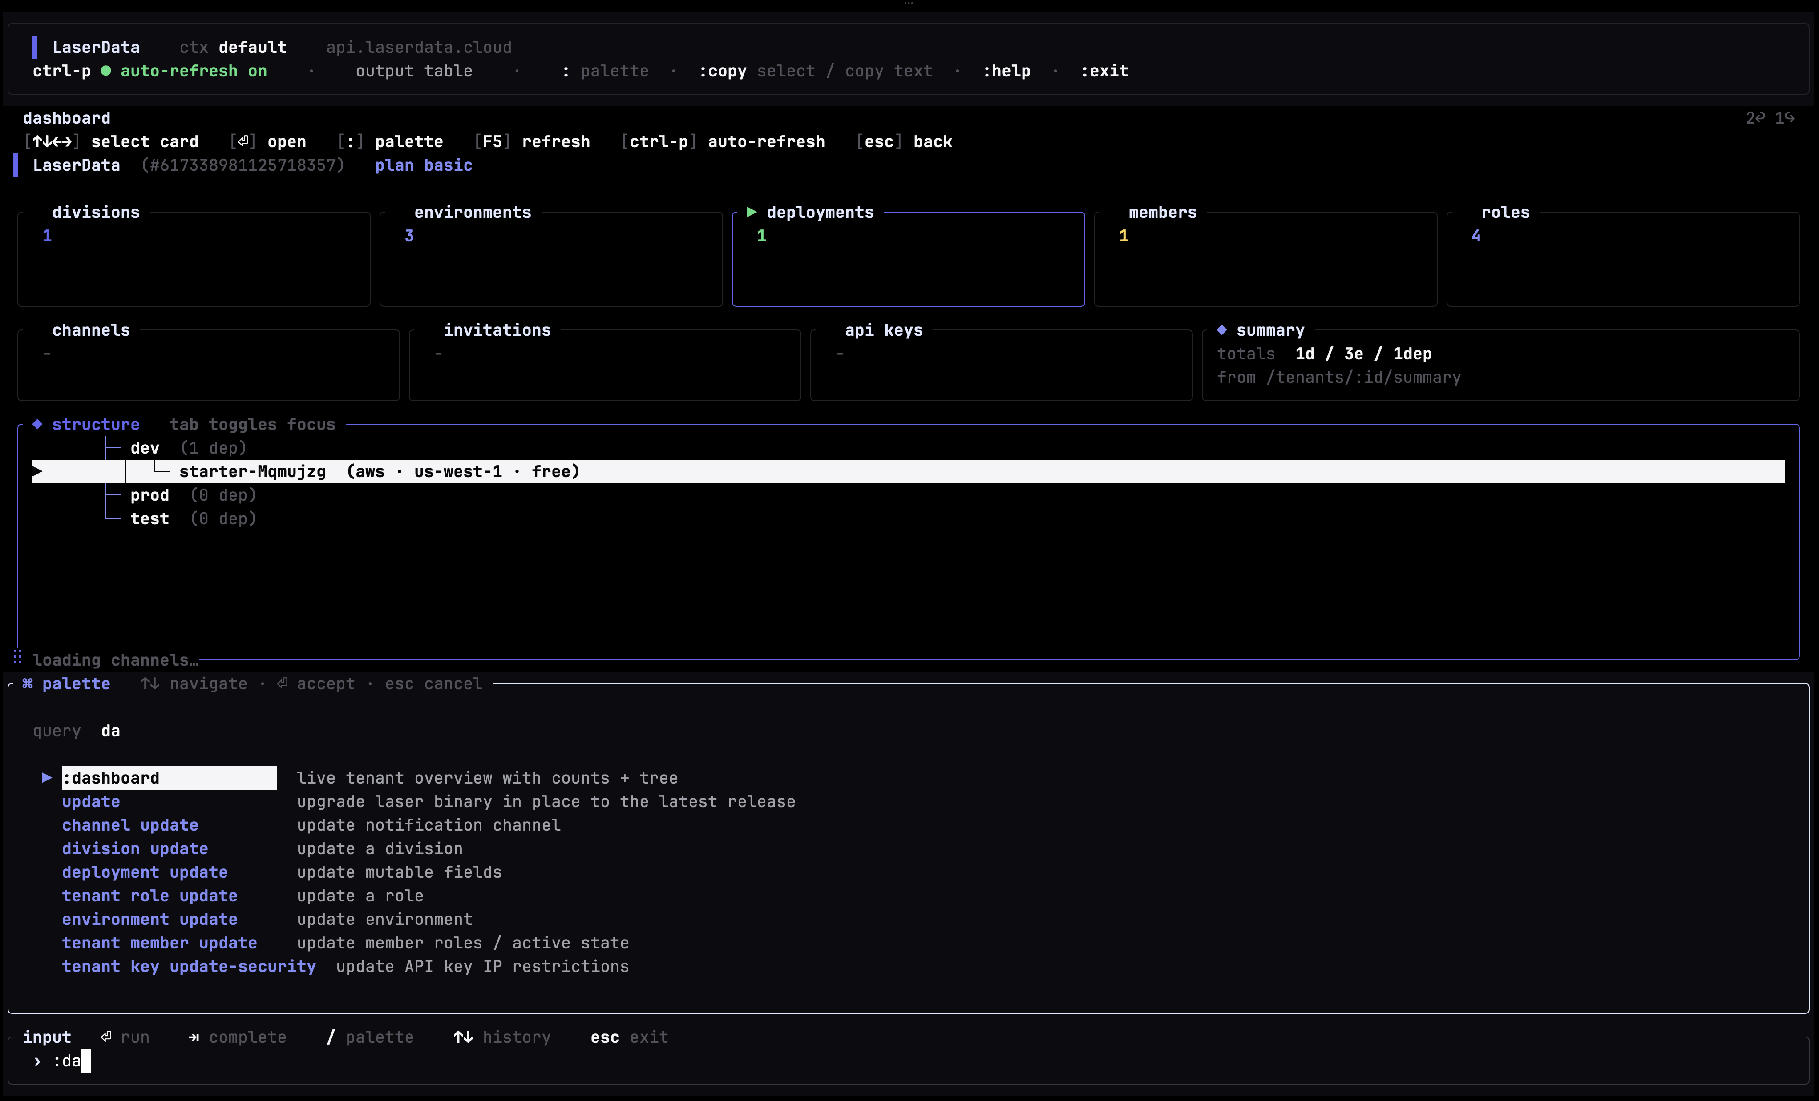Open the api keys card
This screenshot has width=1819, height=1101.
tap(1001, 365)
